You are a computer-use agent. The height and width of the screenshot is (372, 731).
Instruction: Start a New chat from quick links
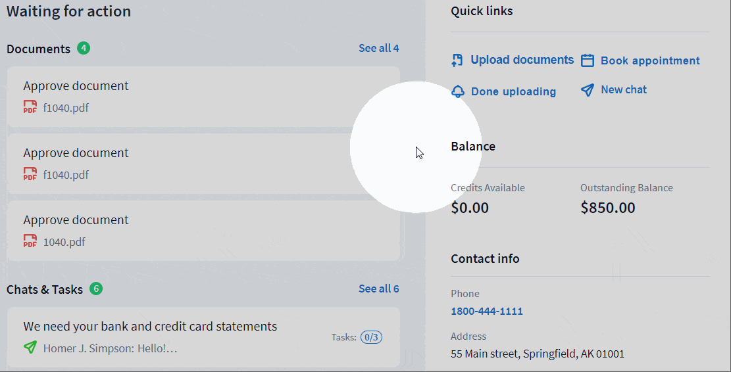[x=624, y=90]
